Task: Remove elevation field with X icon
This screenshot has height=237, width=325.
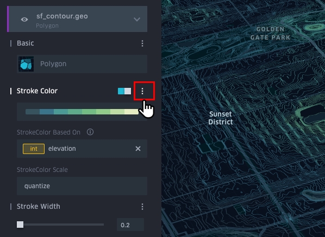Action: coord(138,149)
